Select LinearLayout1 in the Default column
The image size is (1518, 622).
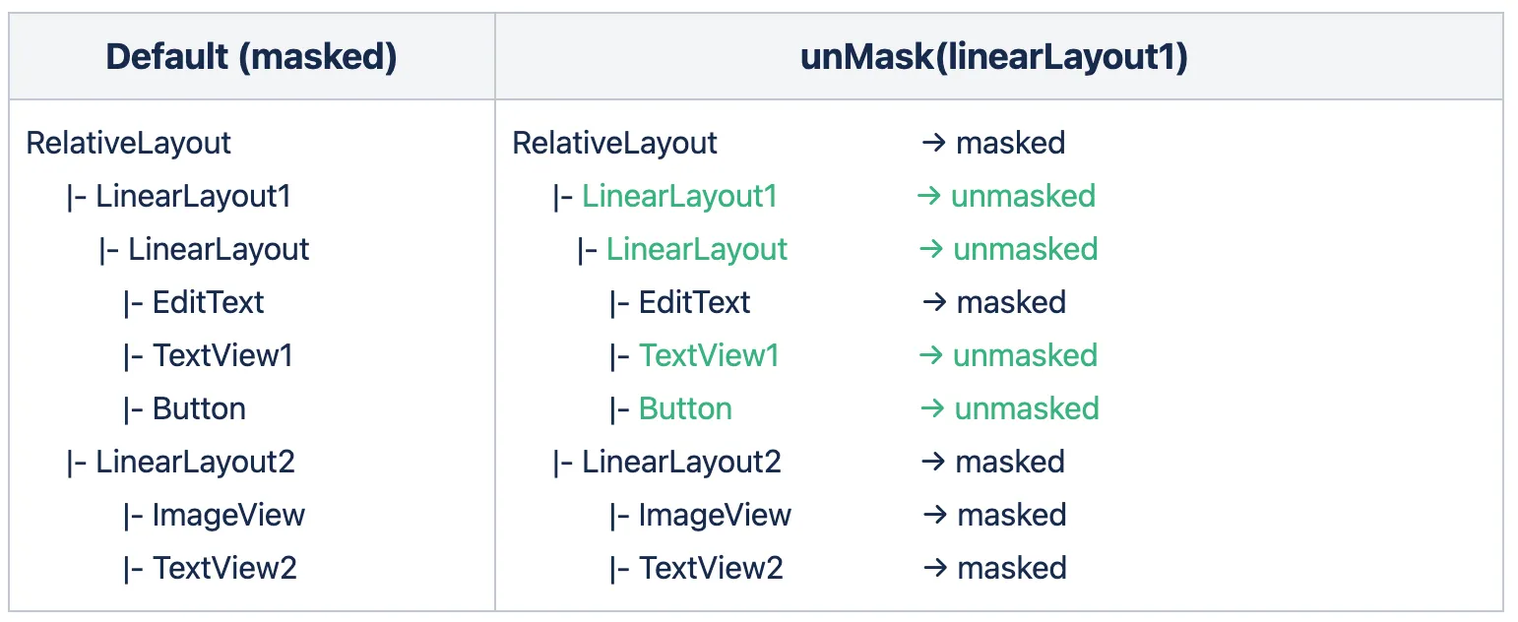193,197
